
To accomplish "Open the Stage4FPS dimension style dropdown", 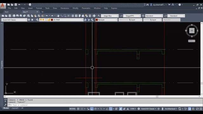I will point(132,16).
